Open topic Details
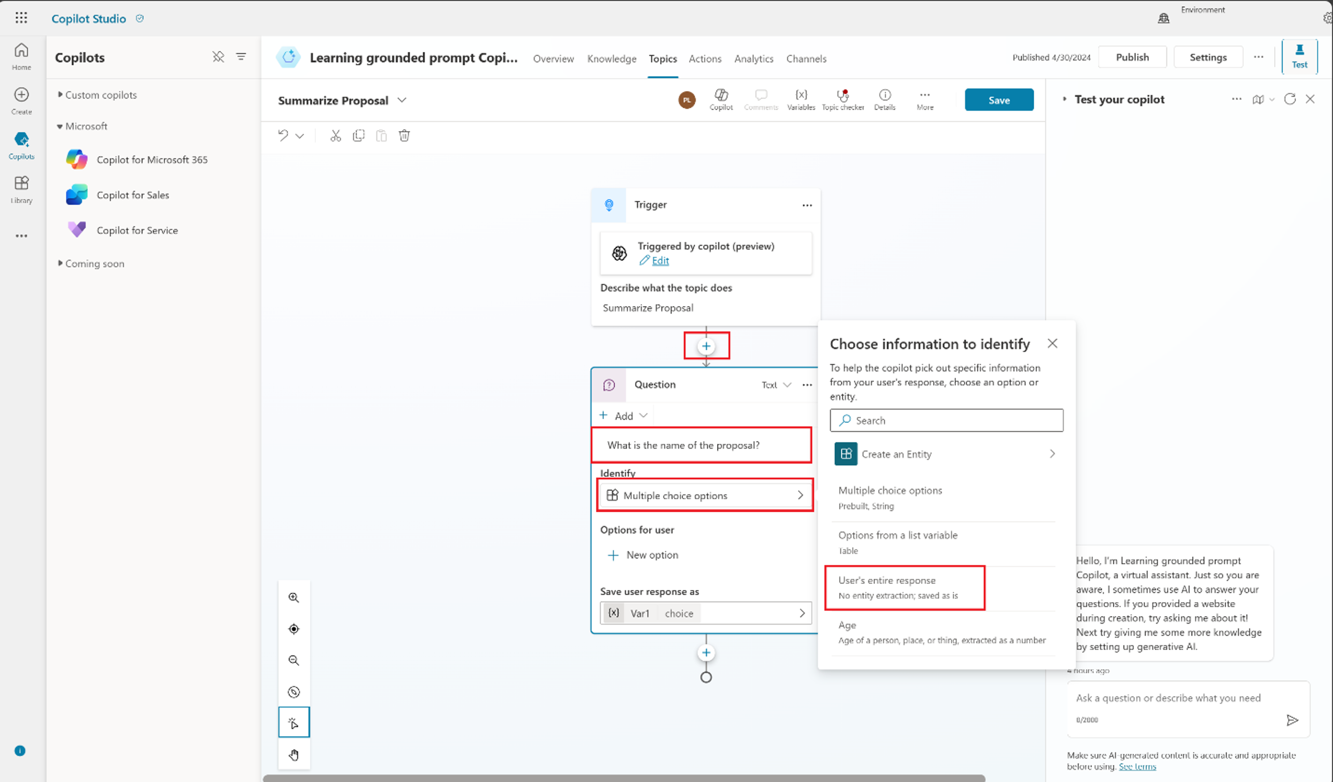The width and height of the screenshot is (1333, 782). (x=885, y=100)
